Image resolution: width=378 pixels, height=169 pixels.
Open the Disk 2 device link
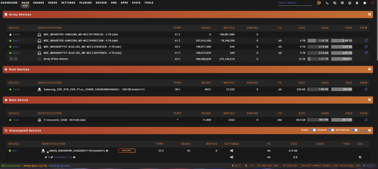[16, 47]
